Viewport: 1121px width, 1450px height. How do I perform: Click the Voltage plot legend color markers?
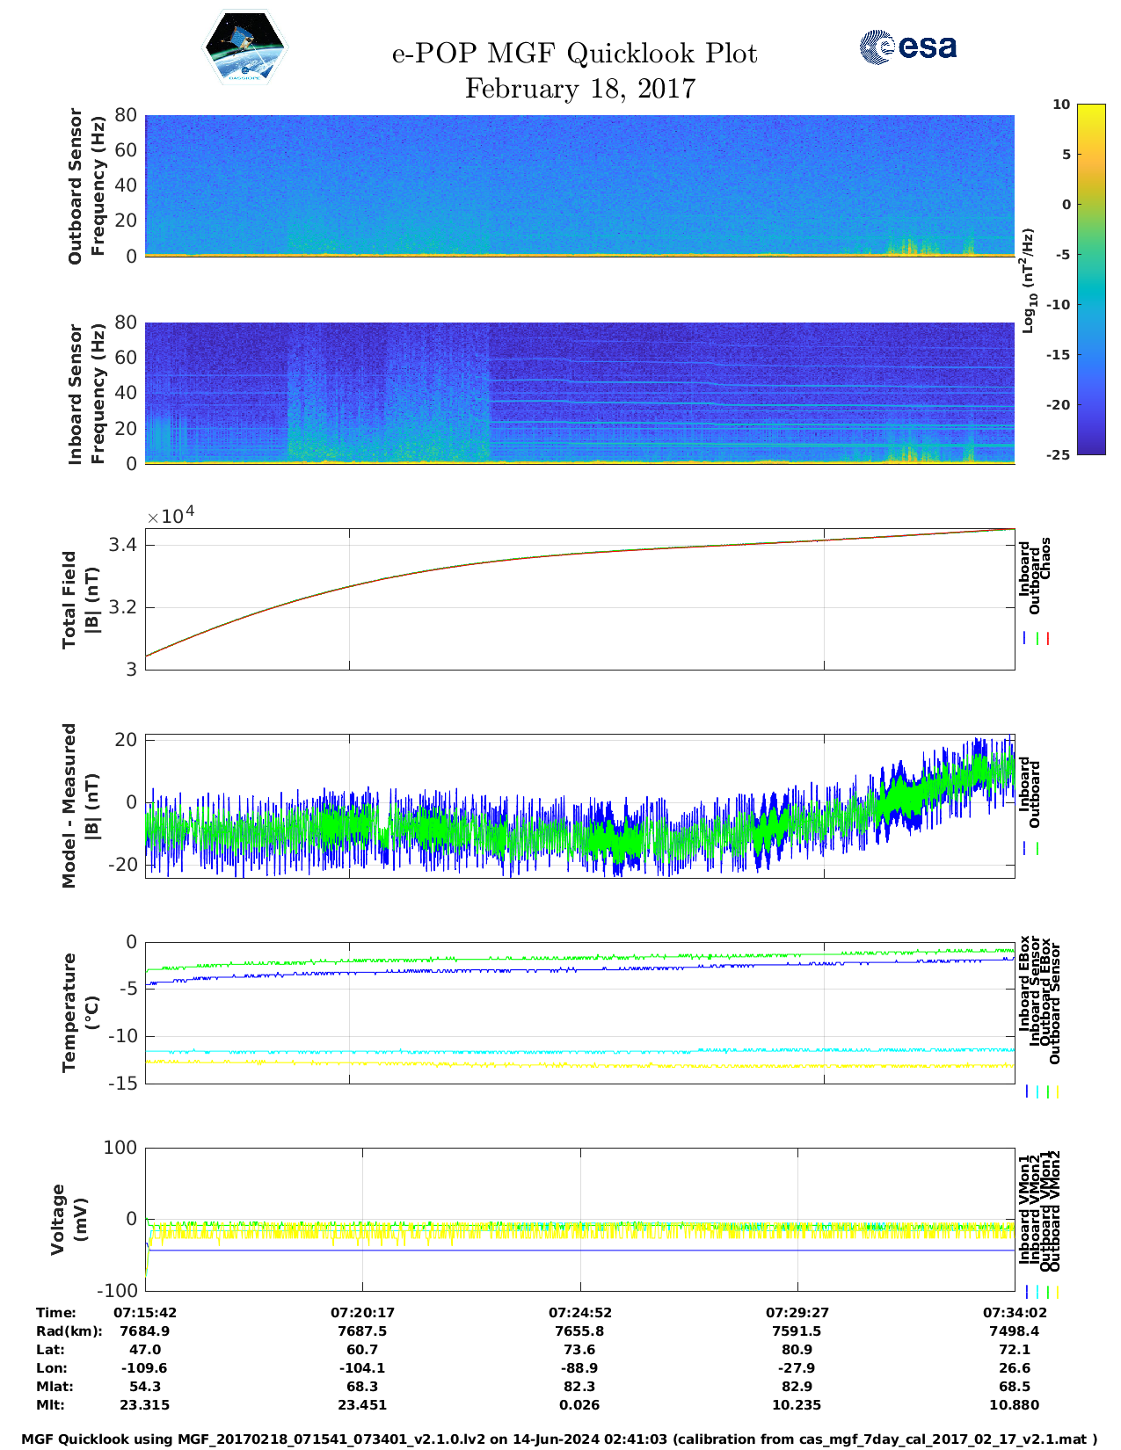tap(1042, 1292)
